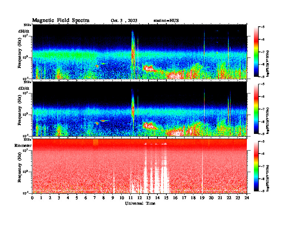The width and height of the screenshot is (294, 227).
Task: Click the "Universal Time" axis title
Action: coord(140,203)
